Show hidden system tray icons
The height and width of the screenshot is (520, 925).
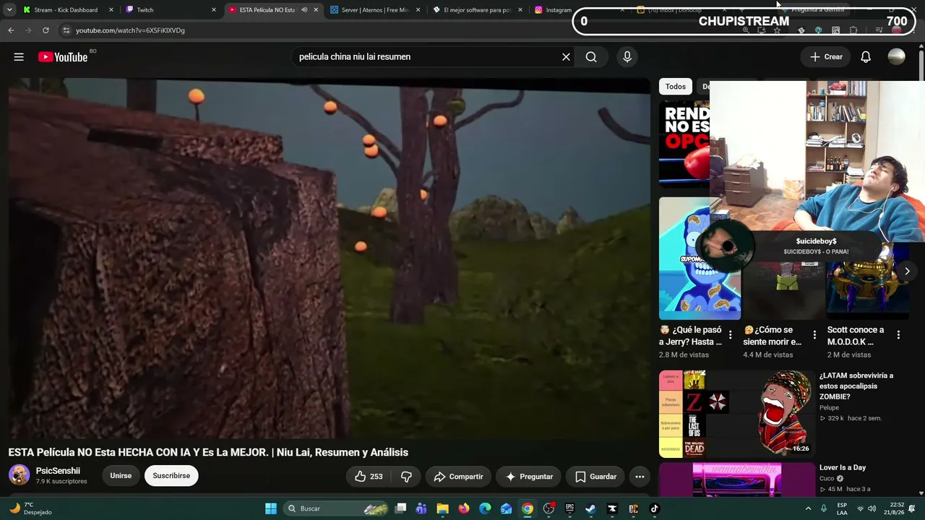808,508
